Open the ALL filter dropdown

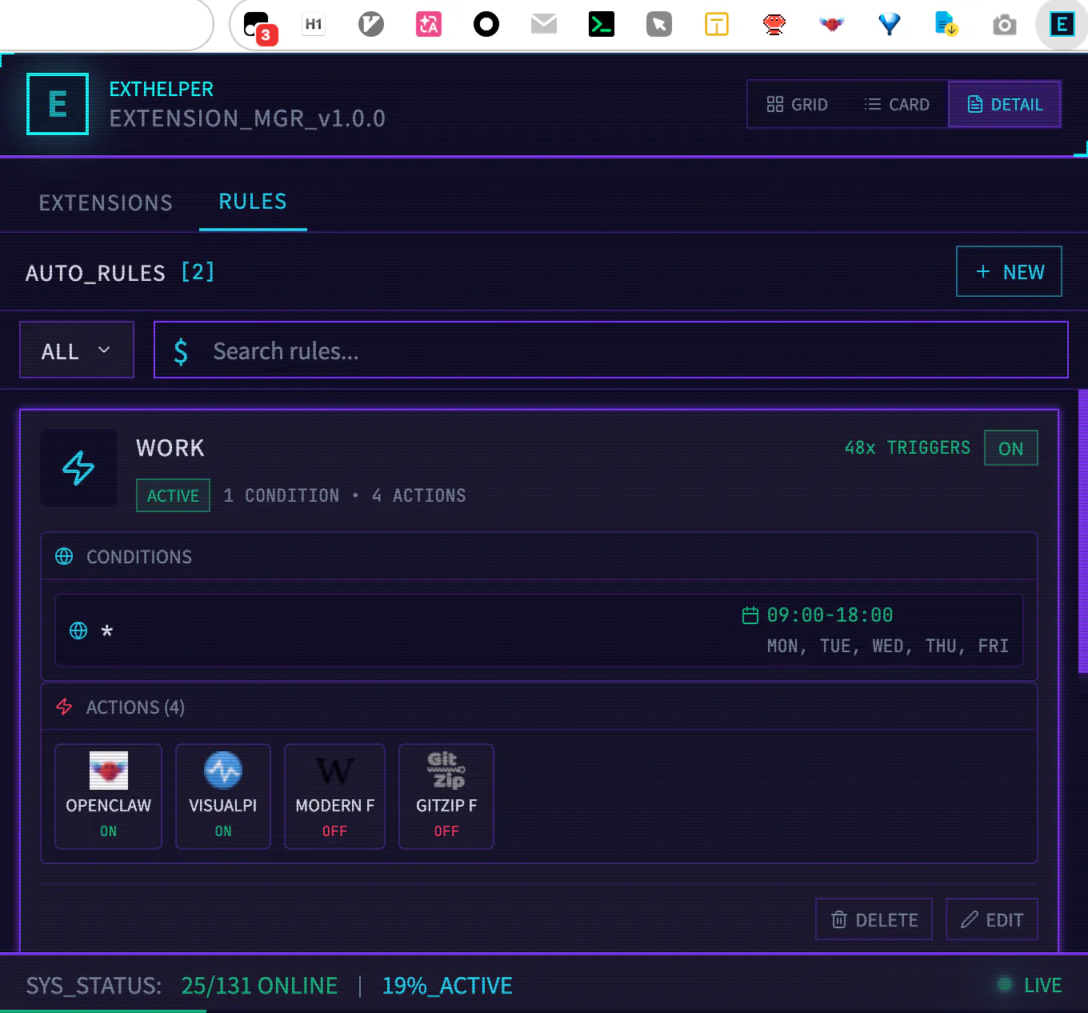click(x=77, y=350)
